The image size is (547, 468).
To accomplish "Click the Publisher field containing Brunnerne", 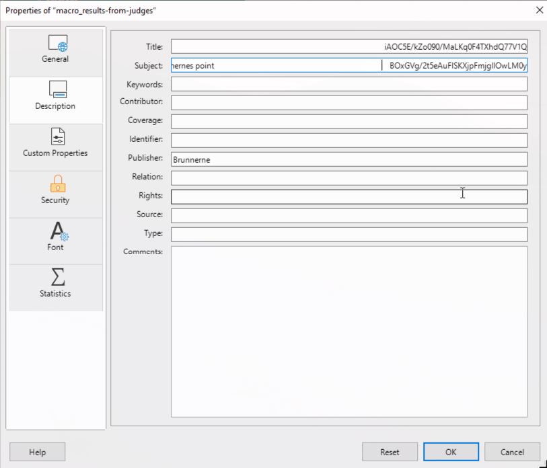I will (349, 159).
